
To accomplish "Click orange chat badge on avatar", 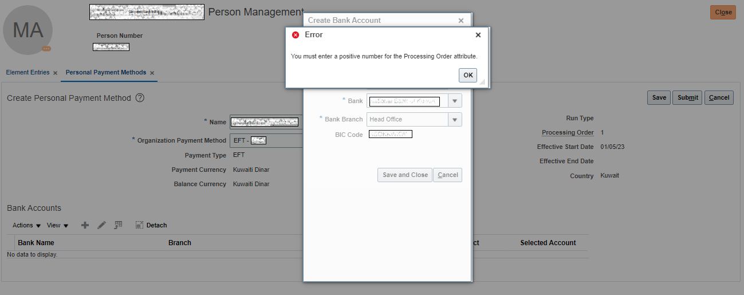I will click(46, 49).
